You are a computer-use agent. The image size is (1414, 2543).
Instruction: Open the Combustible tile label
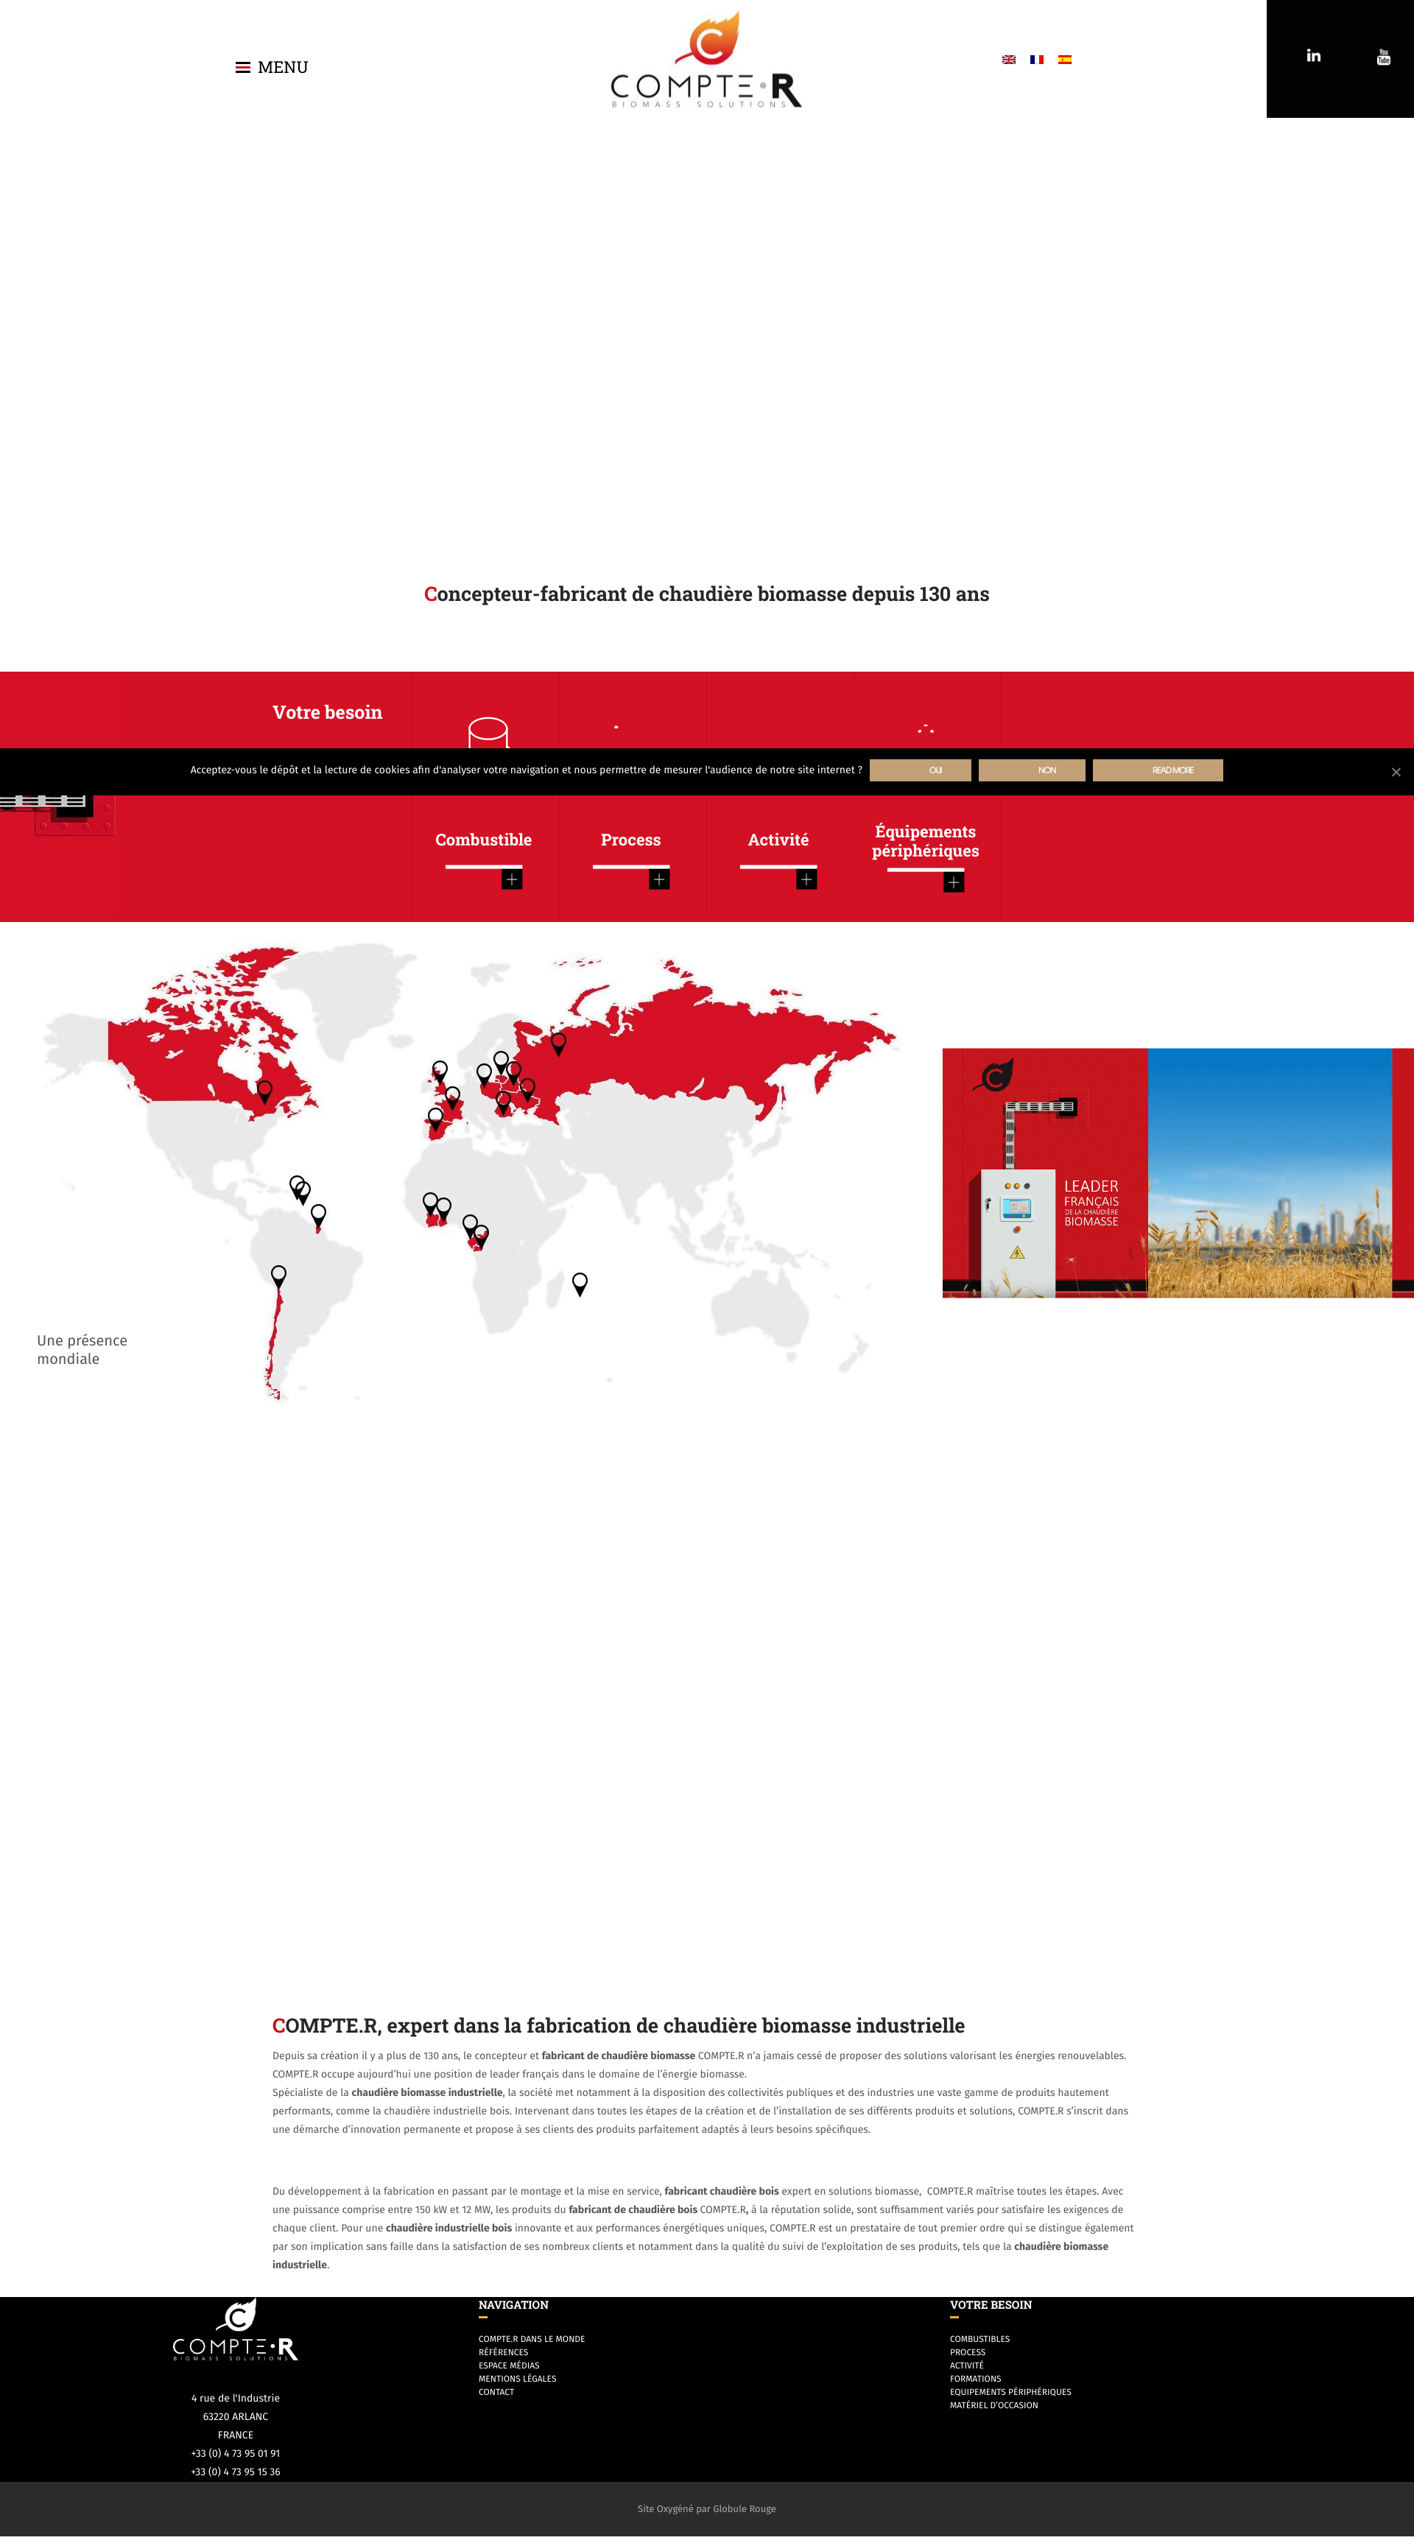pyautogui.click(x=484, y=840)
